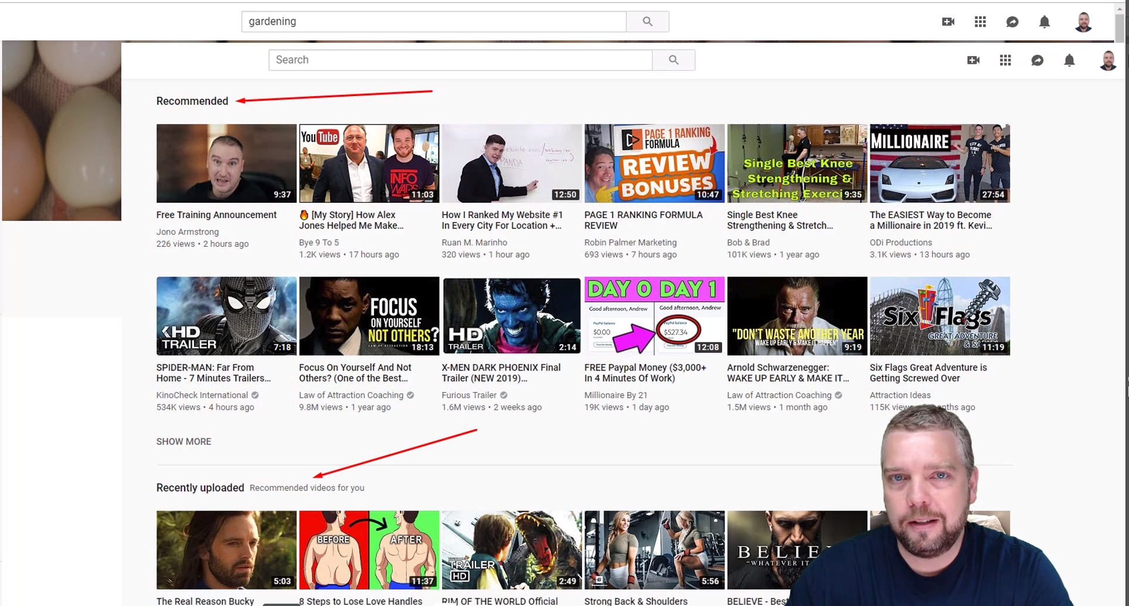Open the Millionaire Lamborghini video thumbnail

click(940, 164)
